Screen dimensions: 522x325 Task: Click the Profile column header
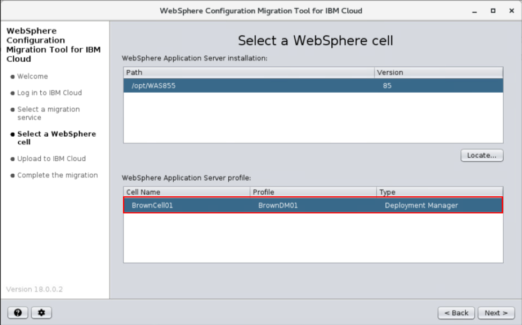point(313,192)
